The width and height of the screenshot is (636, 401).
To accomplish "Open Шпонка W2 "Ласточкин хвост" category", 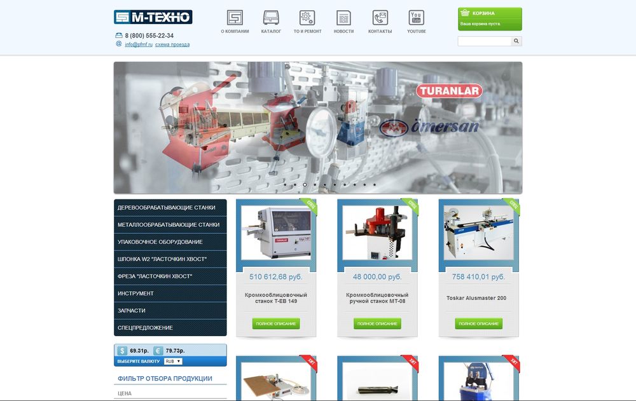I will 170,259.
